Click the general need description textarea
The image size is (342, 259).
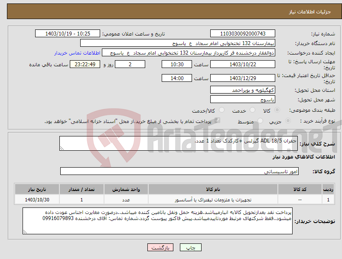click(x=179, y=143)
